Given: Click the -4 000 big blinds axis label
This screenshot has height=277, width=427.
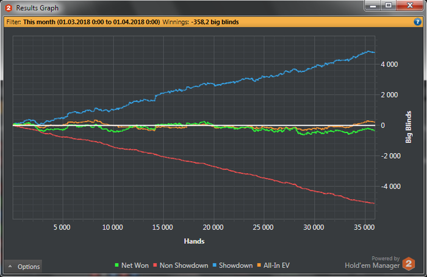Looking at the screenshot, I should coord(390,187).
